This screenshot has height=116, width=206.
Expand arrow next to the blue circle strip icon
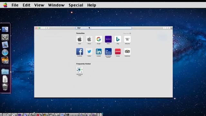click(64, 115)
